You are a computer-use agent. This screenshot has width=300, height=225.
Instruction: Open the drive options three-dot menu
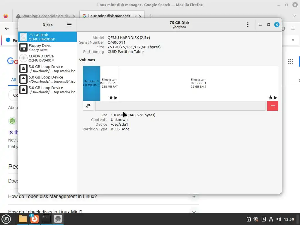(x=248, y=25)
